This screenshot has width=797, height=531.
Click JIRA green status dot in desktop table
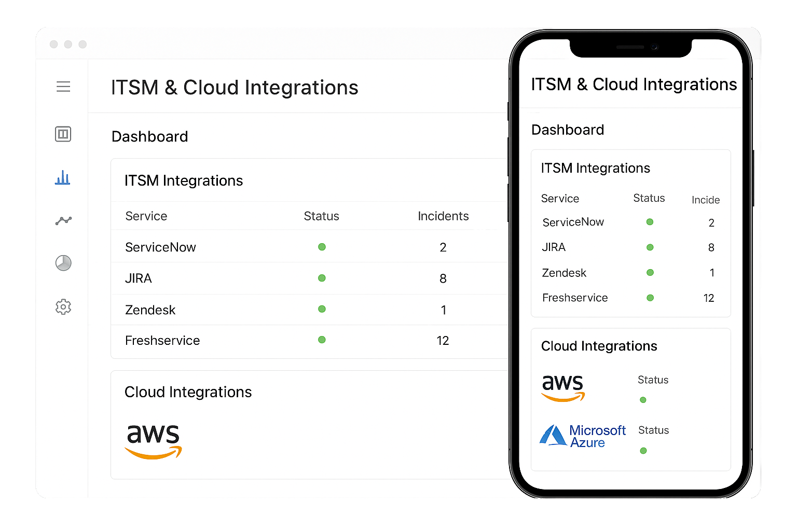coord(322,278)
